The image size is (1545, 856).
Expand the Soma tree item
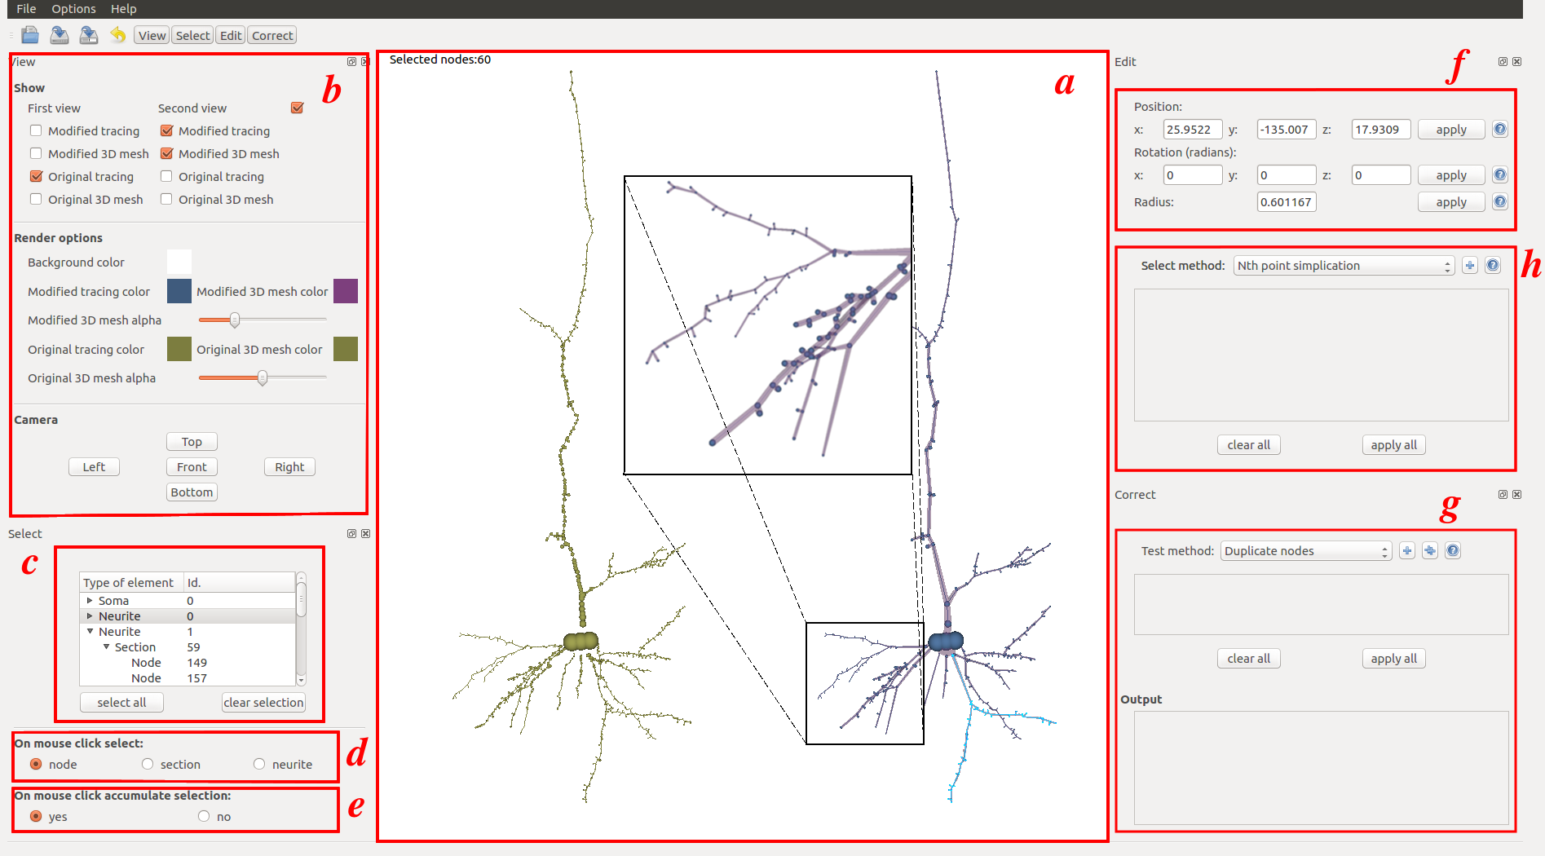[x=90, y=601]
